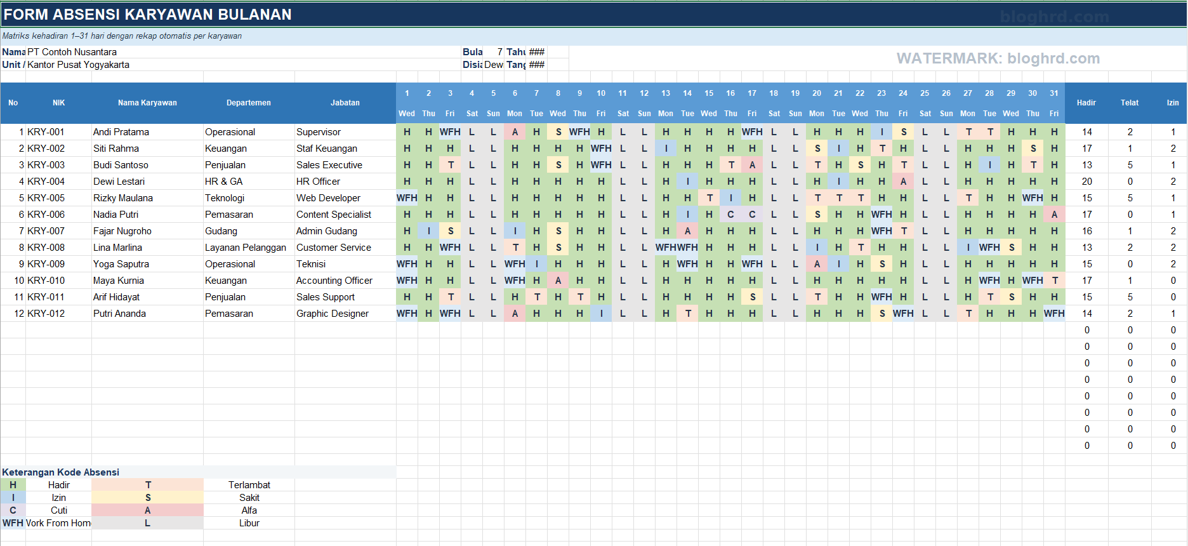Select the day 16 date header

tap(730, 93)
